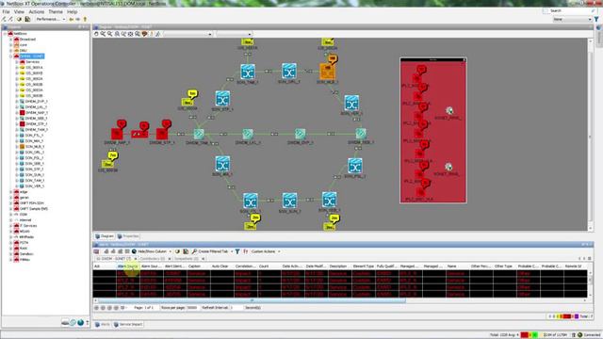The height and width of the screenshot is (339, 603).
Task: Select the SON_VER_1 node
Action: (x=351, y=103)
